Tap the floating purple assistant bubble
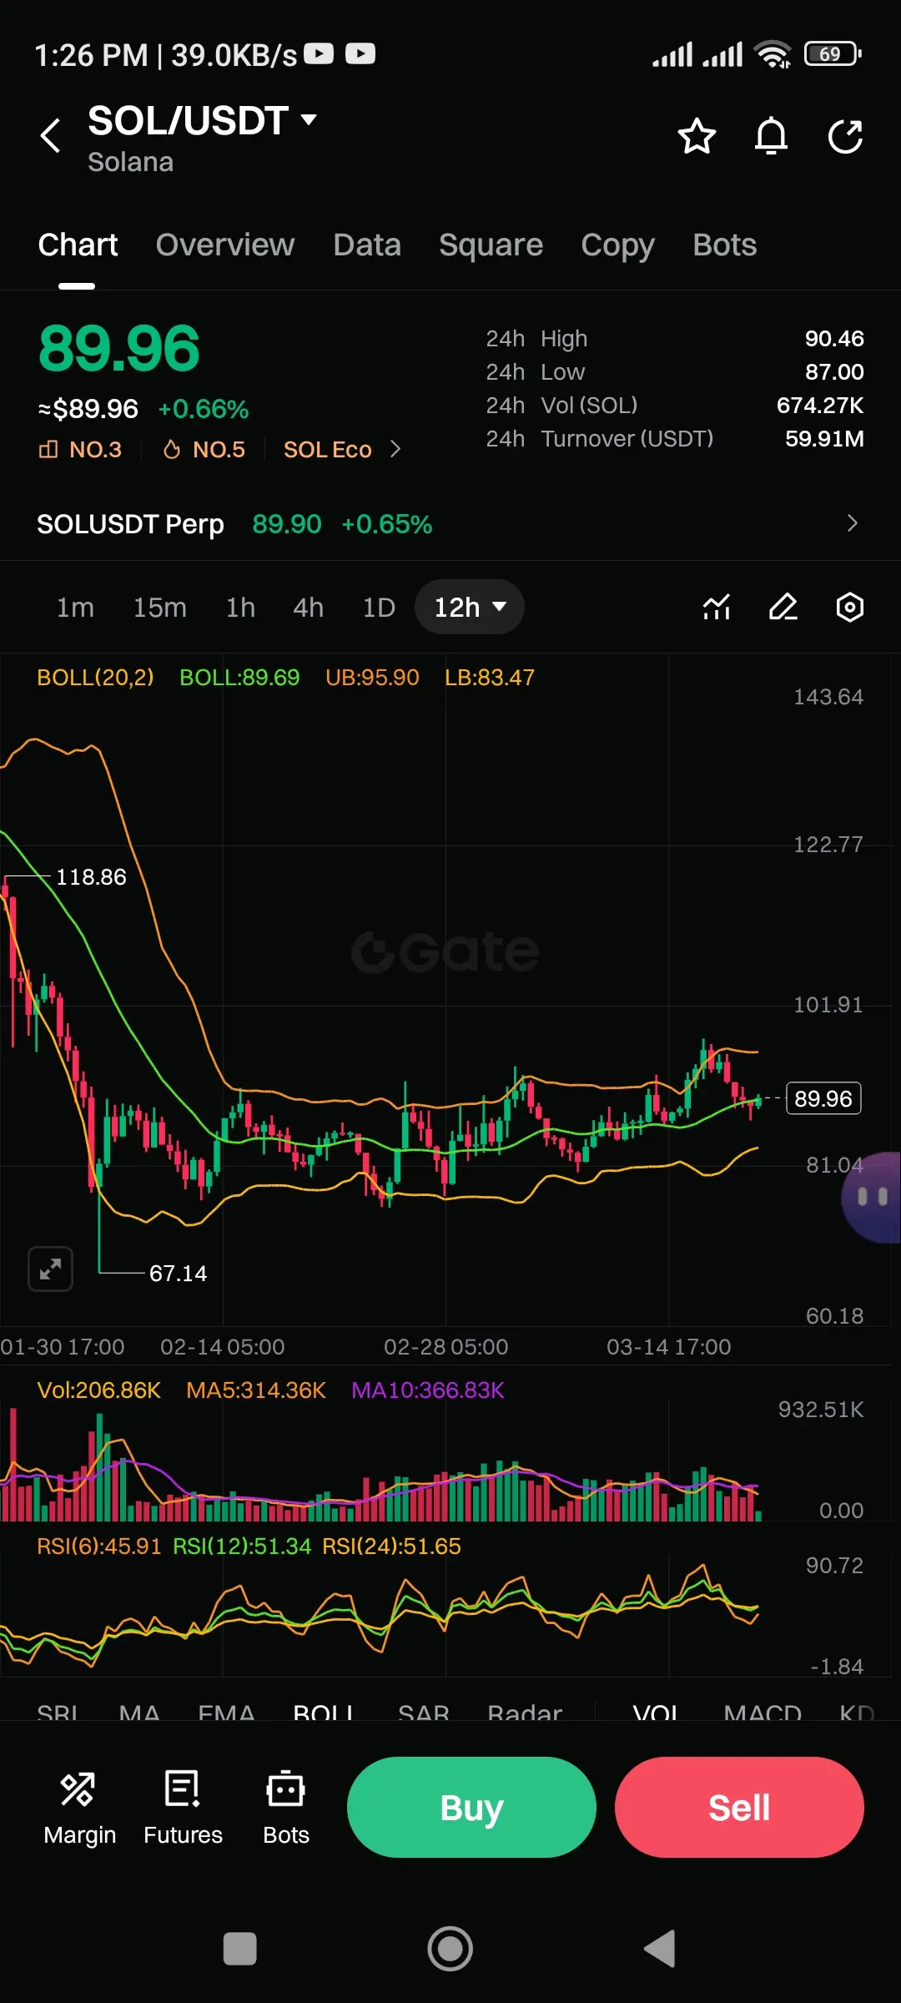901x2003 pixels. pyautogui.click(x=872, y=1198)
